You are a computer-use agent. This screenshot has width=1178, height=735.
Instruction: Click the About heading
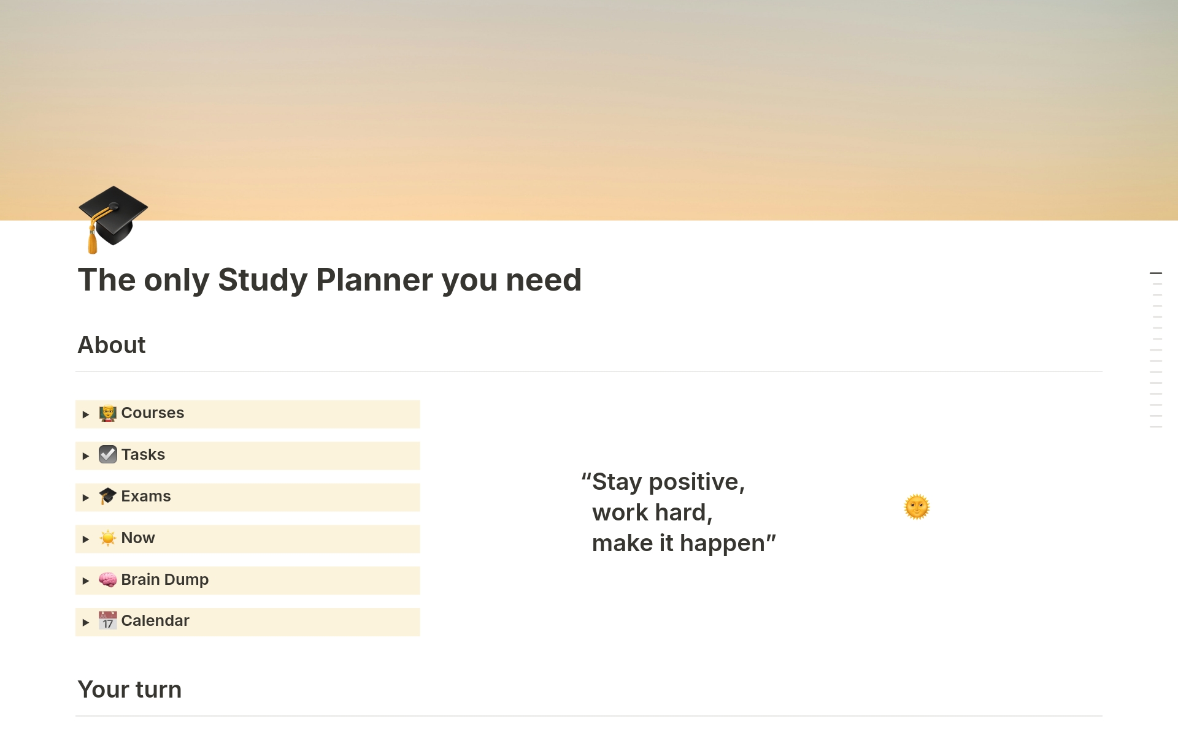pos(112,345)
